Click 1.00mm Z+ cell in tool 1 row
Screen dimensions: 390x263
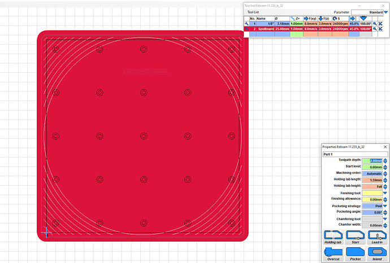tap(297, 24)
